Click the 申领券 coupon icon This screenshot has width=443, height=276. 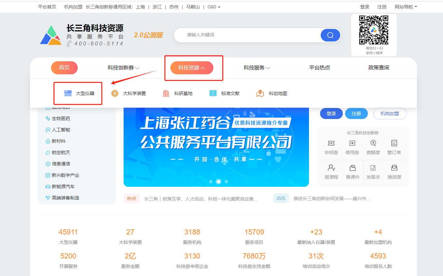[331, 143]
